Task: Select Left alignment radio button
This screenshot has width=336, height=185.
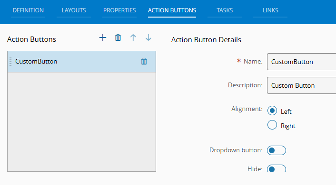Action: pos(272,111)
